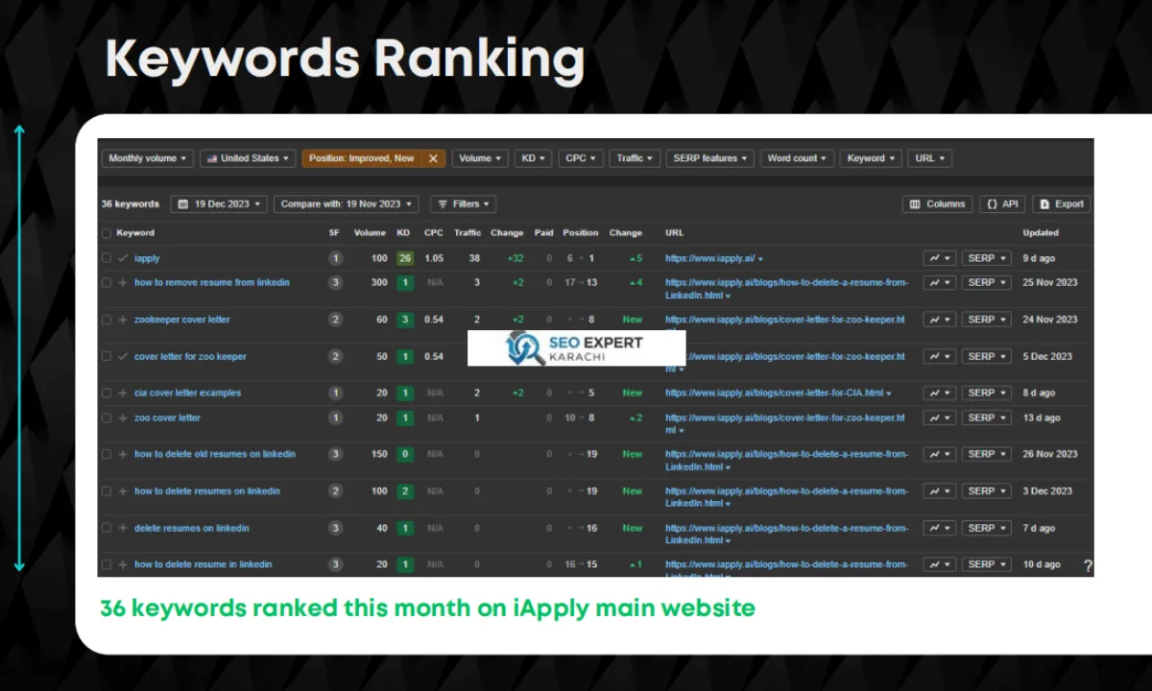The width and height of the screenshot is (1152, 691).
Task: Open the Compare with: 19 Nov 2023 dropdown
Action: coord(347,204)
